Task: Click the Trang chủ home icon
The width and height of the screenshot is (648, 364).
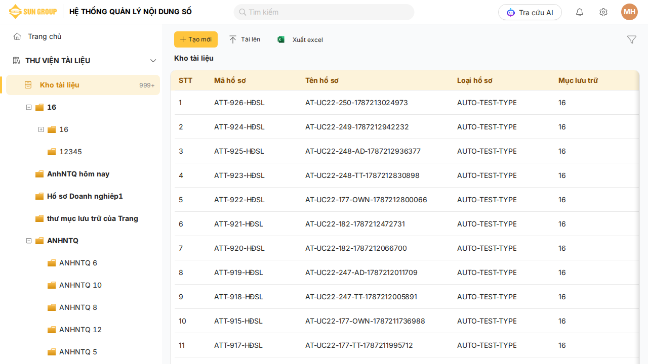Action: click(17, 36)
